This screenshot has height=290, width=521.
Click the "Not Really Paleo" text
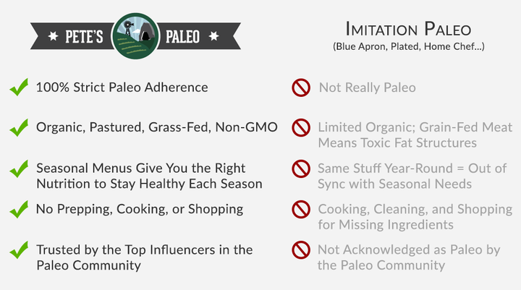pos(367,88)
